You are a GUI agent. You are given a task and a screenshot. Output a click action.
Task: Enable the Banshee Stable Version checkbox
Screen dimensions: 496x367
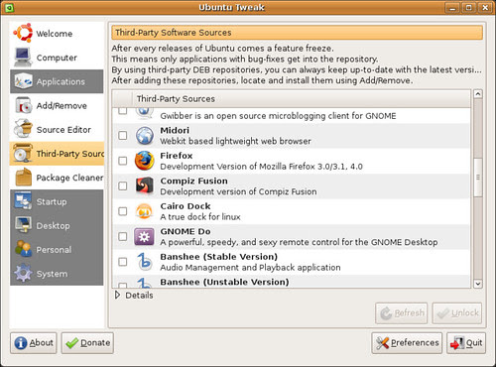click(x=123, y=262)
